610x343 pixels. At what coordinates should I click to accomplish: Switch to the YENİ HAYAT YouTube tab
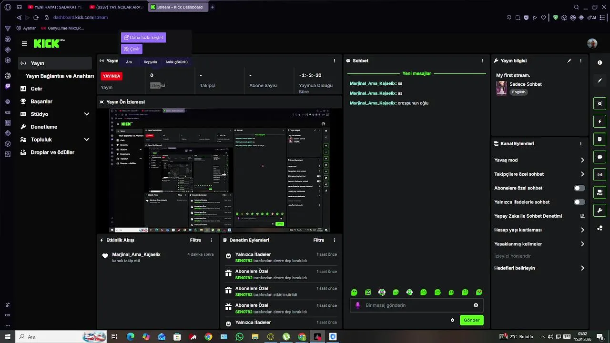point(55,7)
